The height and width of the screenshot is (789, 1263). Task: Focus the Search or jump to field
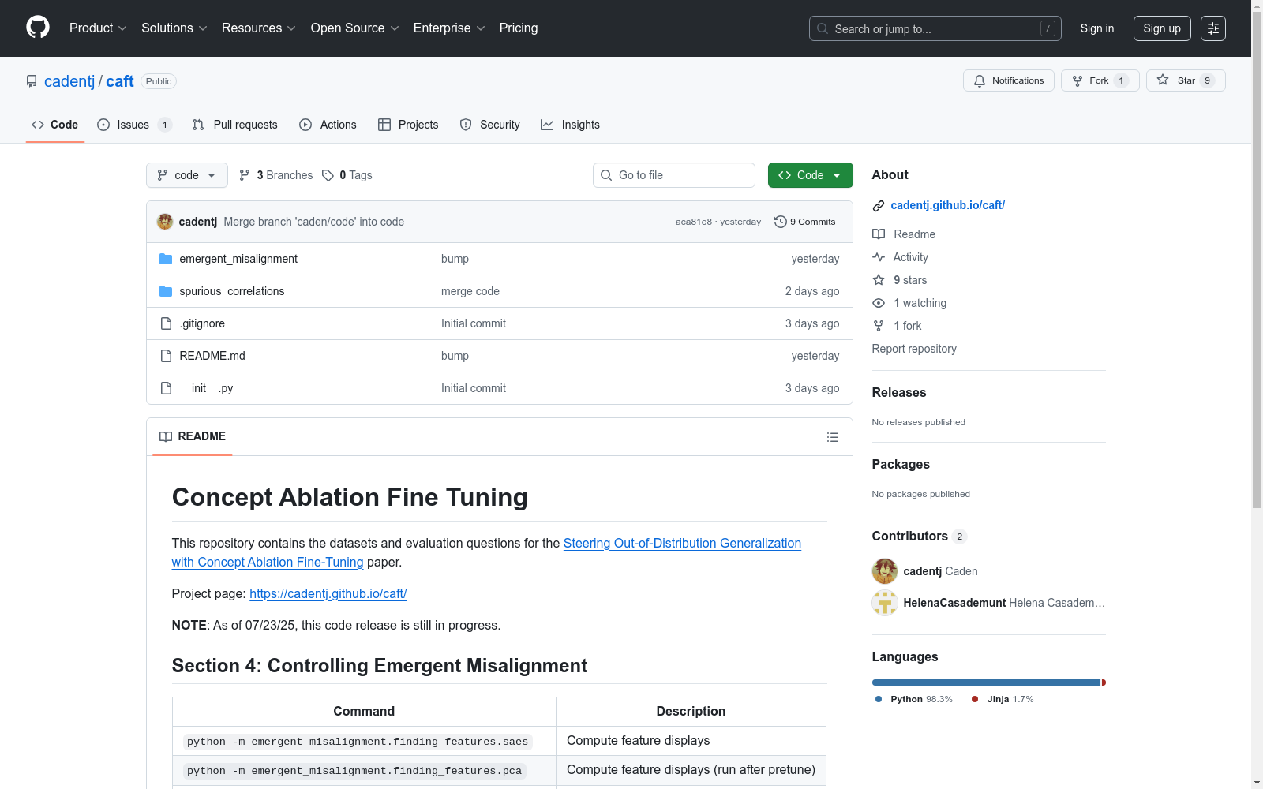[935, 28]
